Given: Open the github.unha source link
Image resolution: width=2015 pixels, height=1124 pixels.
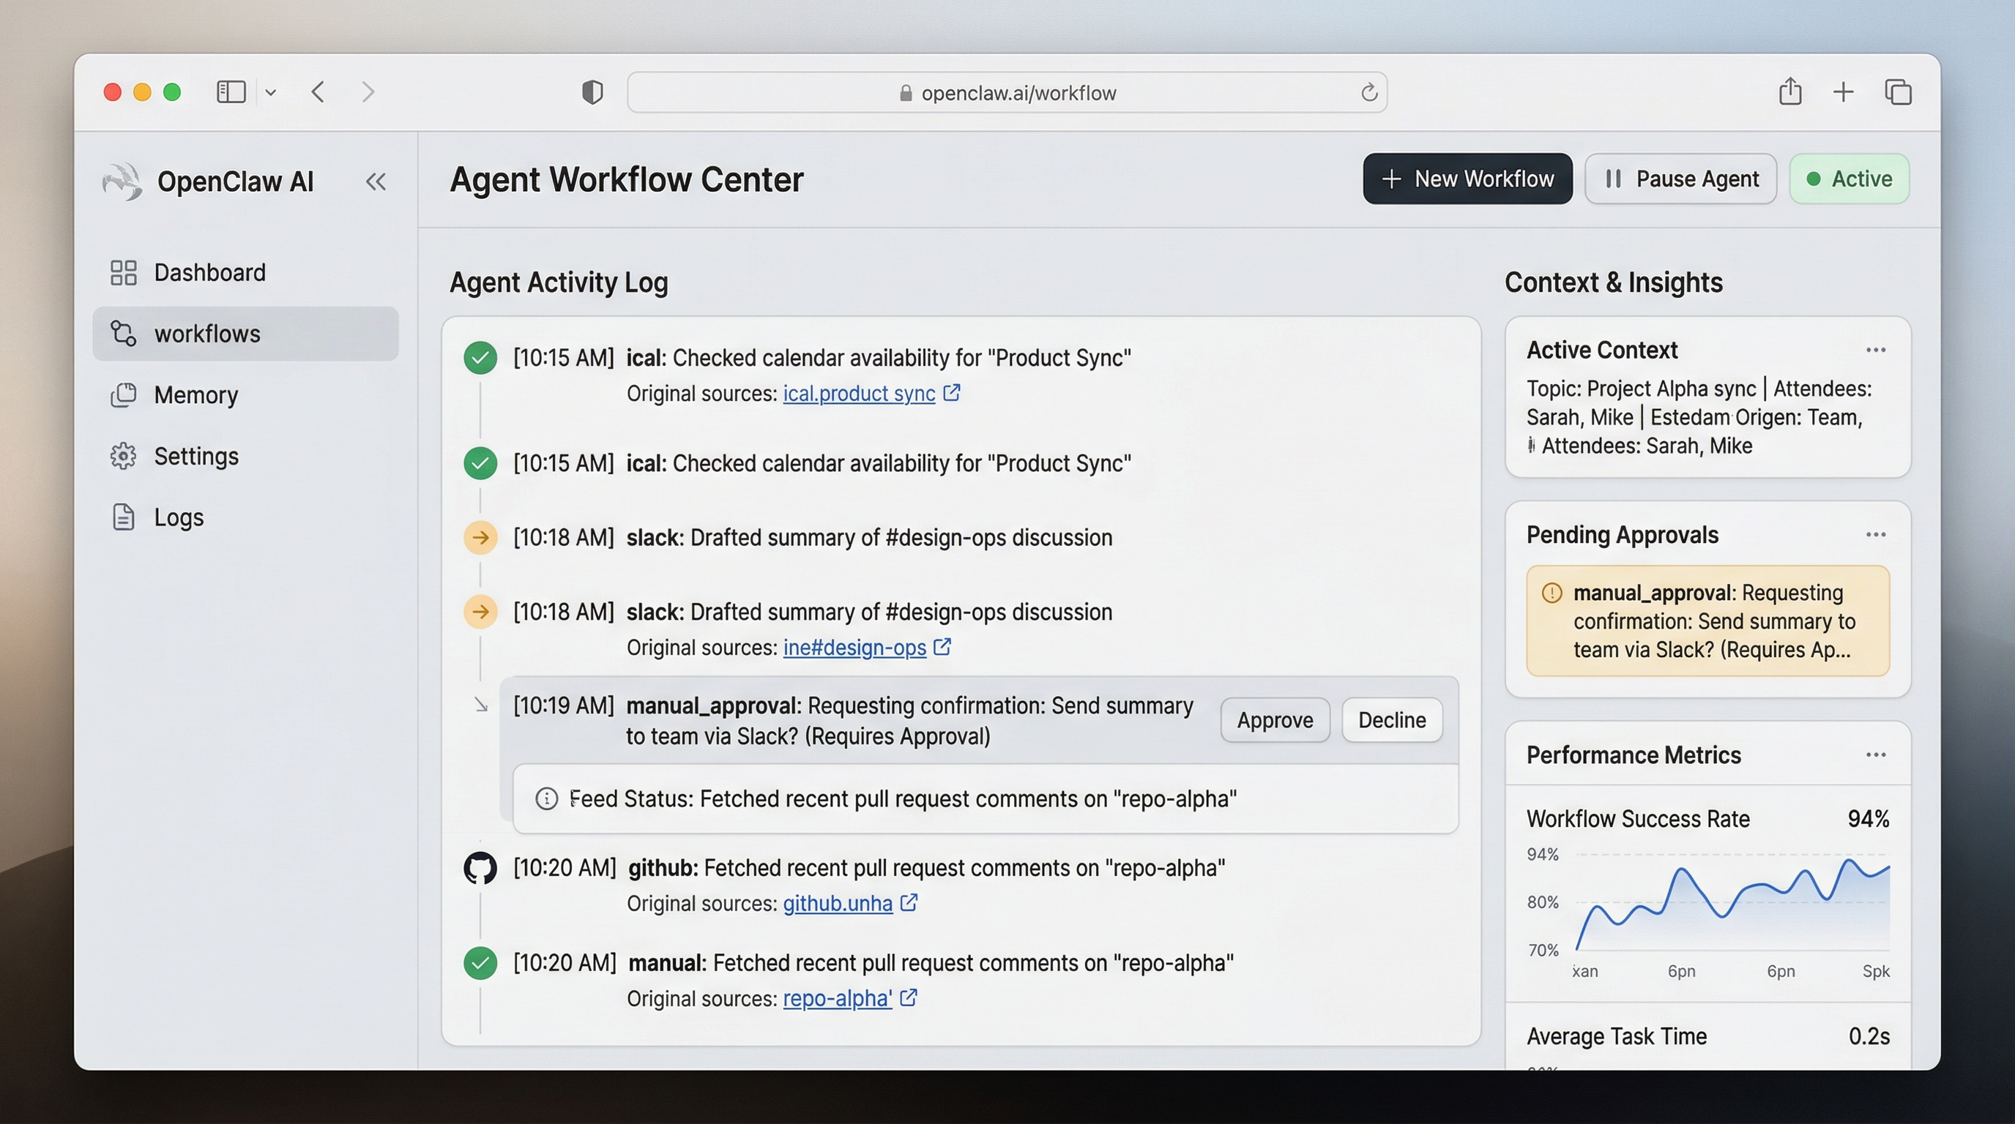Looking at the screenshot, I should (838, 903).
